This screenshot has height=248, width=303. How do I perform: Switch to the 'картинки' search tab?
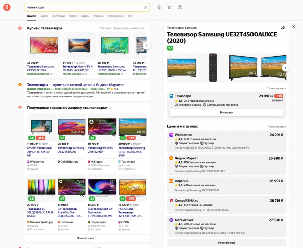coord(58,16)
